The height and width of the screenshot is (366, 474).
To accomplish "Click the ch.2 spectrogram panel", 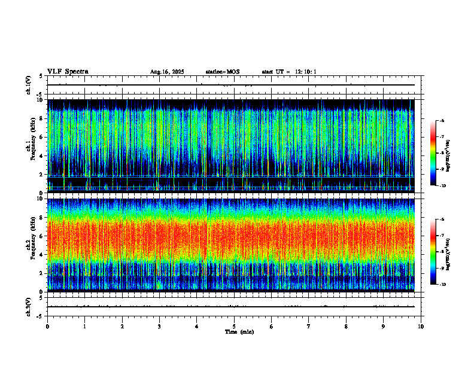I will point(231,245).
